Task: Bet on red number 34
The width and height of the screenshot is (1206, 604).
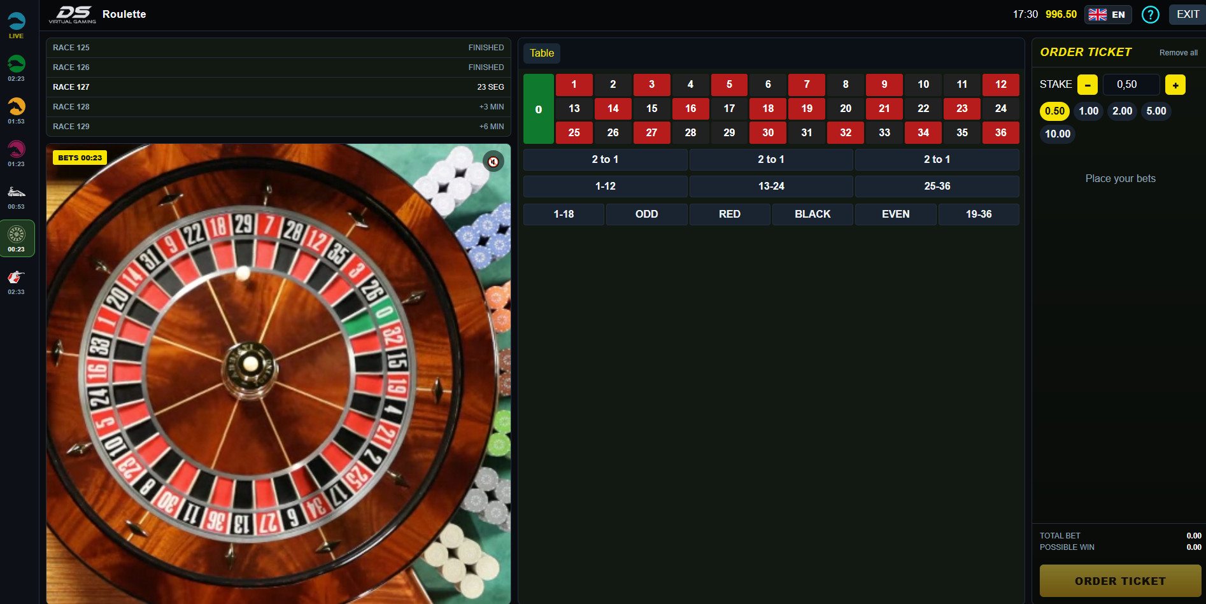Action: (923, 133)
